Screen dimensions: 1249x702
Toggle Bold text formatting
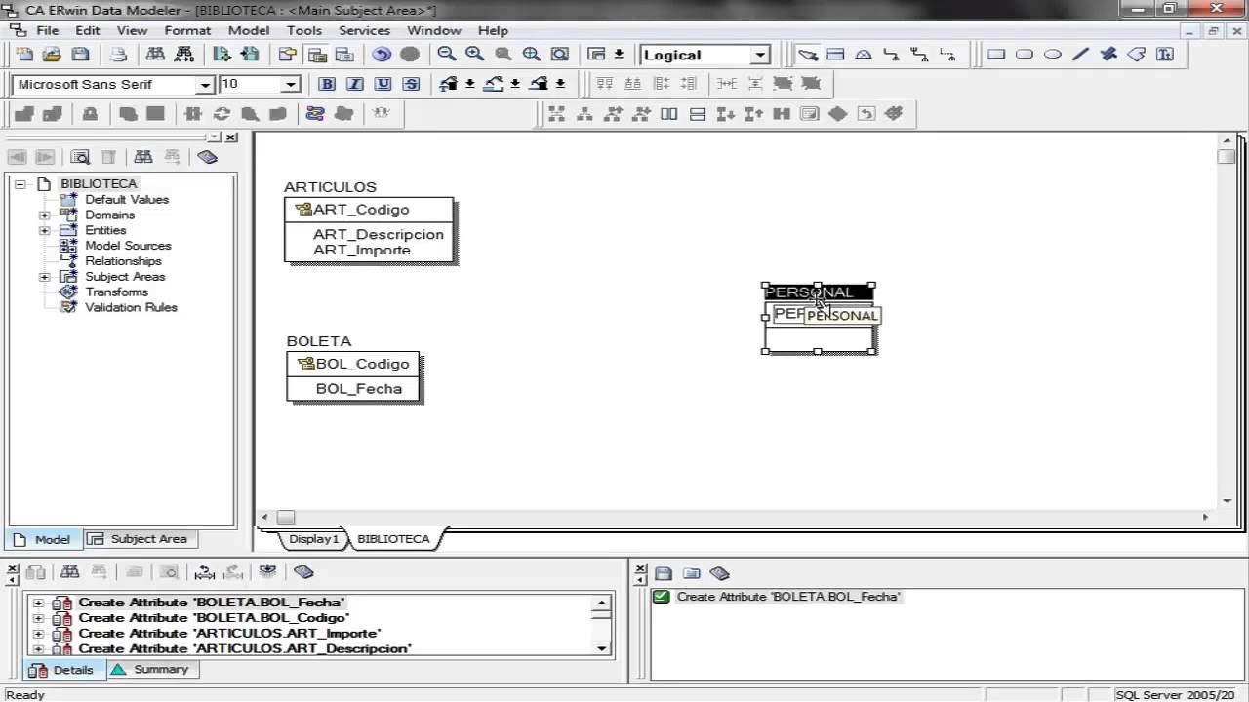click(x=328, y=84)
